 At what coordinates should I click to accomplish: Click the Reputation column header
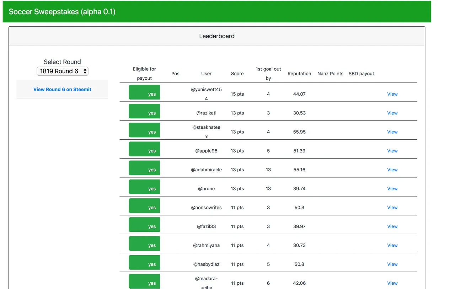coord(299,74)
